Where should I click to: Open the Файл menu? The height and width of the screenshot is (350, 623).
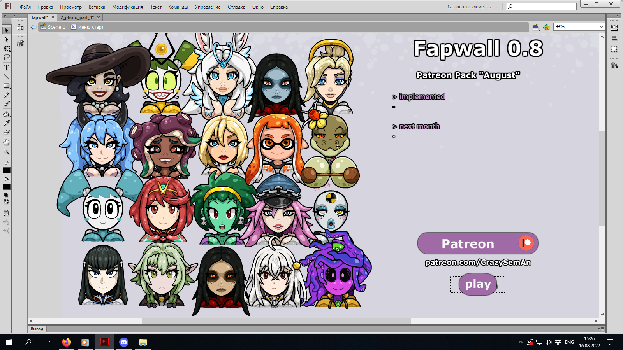(25, 7)
